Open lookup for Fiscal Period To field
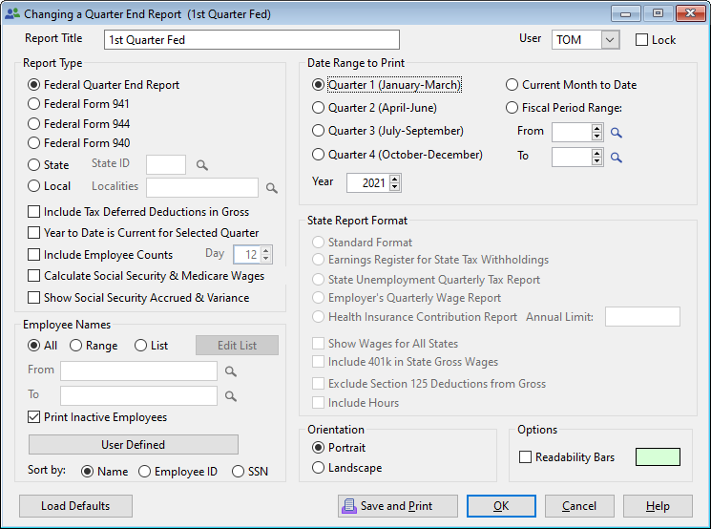The width and height of the screenshot is (711, 529). point(617,158)
